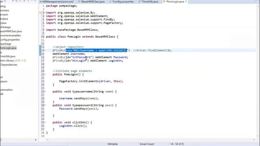The image size is (260, 146).
Task: Click 'import basePackage.BaseHRMClass;' on line 8
Action: pyautogui.click(x=72, y=30)
